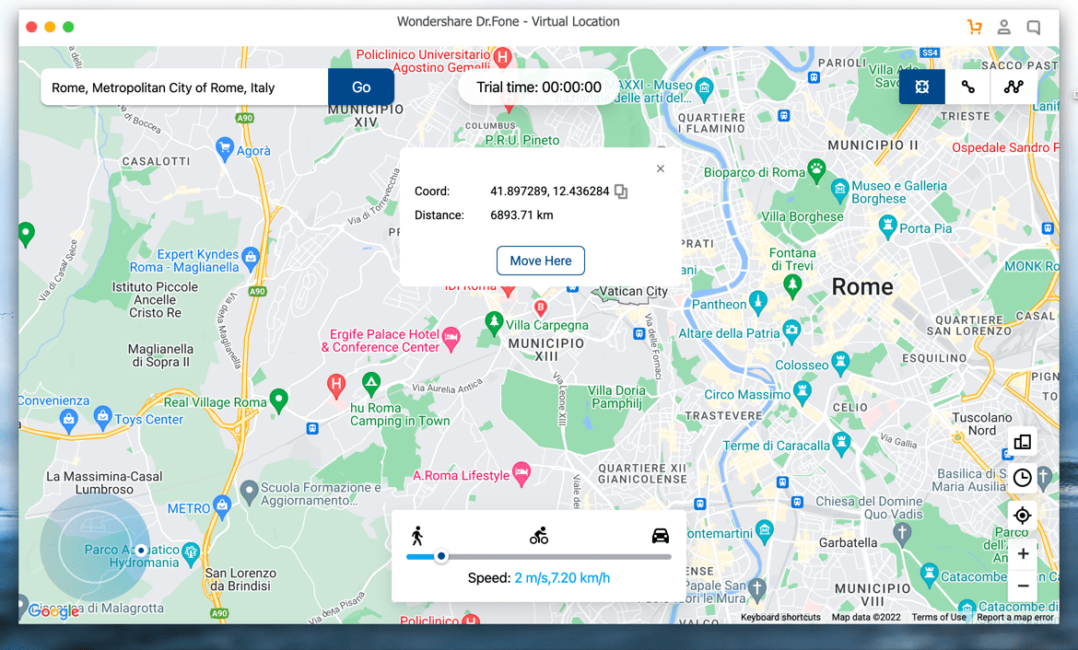Zoom out of the map
The height and width of the screenshot is (650, 1078).
(1023, 586)
